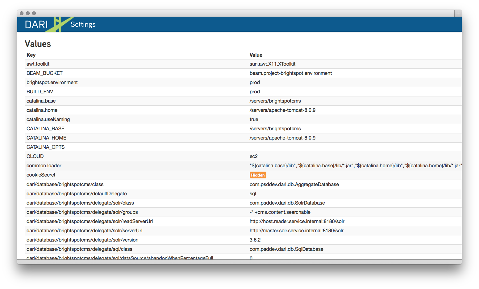Image resolution: width=479 pixels, height=289 pixels.
Task: Select the delegate/sql/class key
Action: tap(79, 249)
